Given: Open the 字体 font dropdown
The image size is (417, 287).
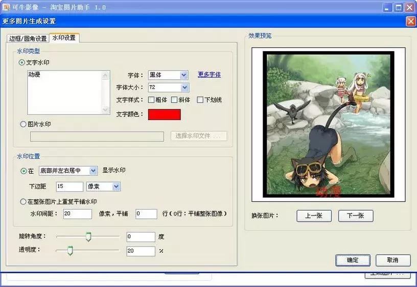Looking at the screenshot, I should coord(184,75).
